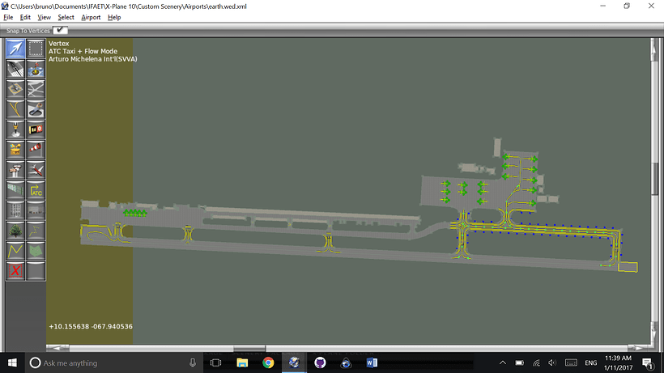Image resolution: width=664 pixels, height=373 pixels.
Task: Select the yellow Line tool
Action: tap(15, 251)
